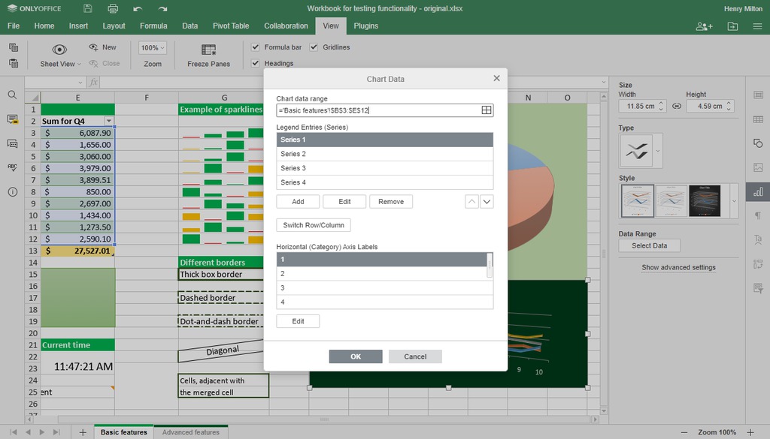Open chart settings sidebar icon
Screen dimensions: 770x439
pos(758,191)
